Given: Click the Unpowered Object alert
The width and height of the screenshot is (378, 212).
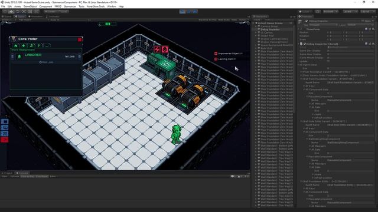Looking at the screenshot, I should coord(228,54).
